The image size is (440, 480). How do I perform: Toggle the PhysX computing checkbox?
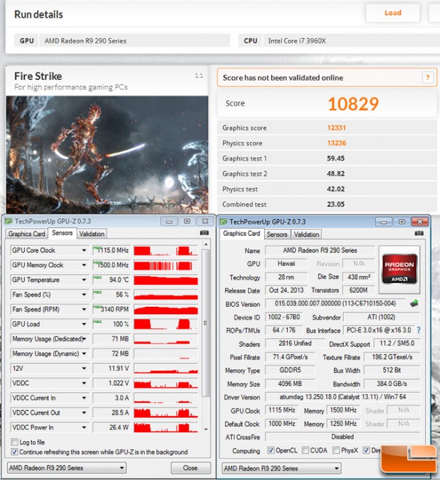tap(336, 450)
